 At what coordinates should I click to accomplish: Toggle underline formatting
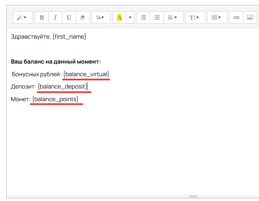point(69,18)
